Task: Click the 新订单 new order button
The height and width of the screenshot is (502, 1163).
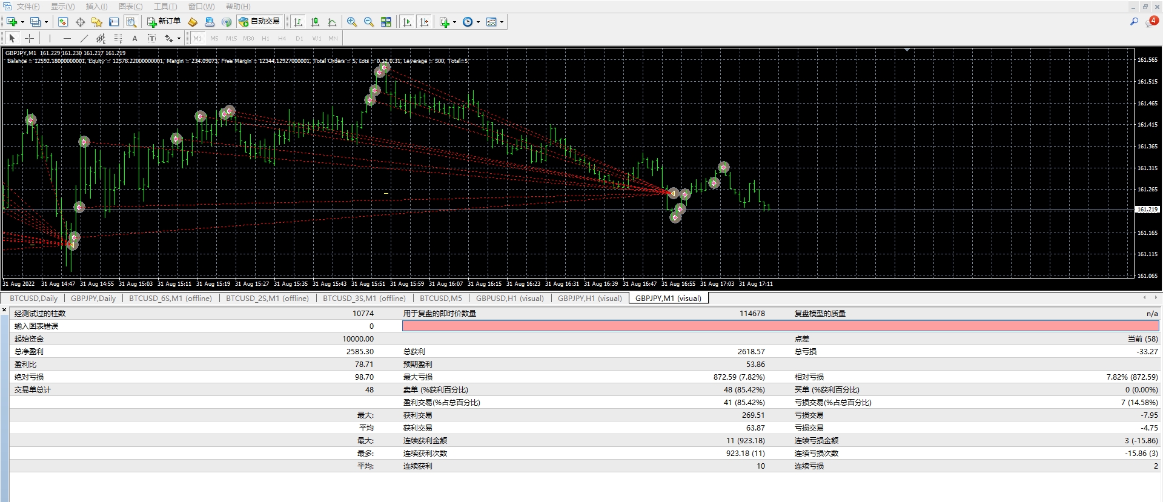Action: click(x=164, y=22)
